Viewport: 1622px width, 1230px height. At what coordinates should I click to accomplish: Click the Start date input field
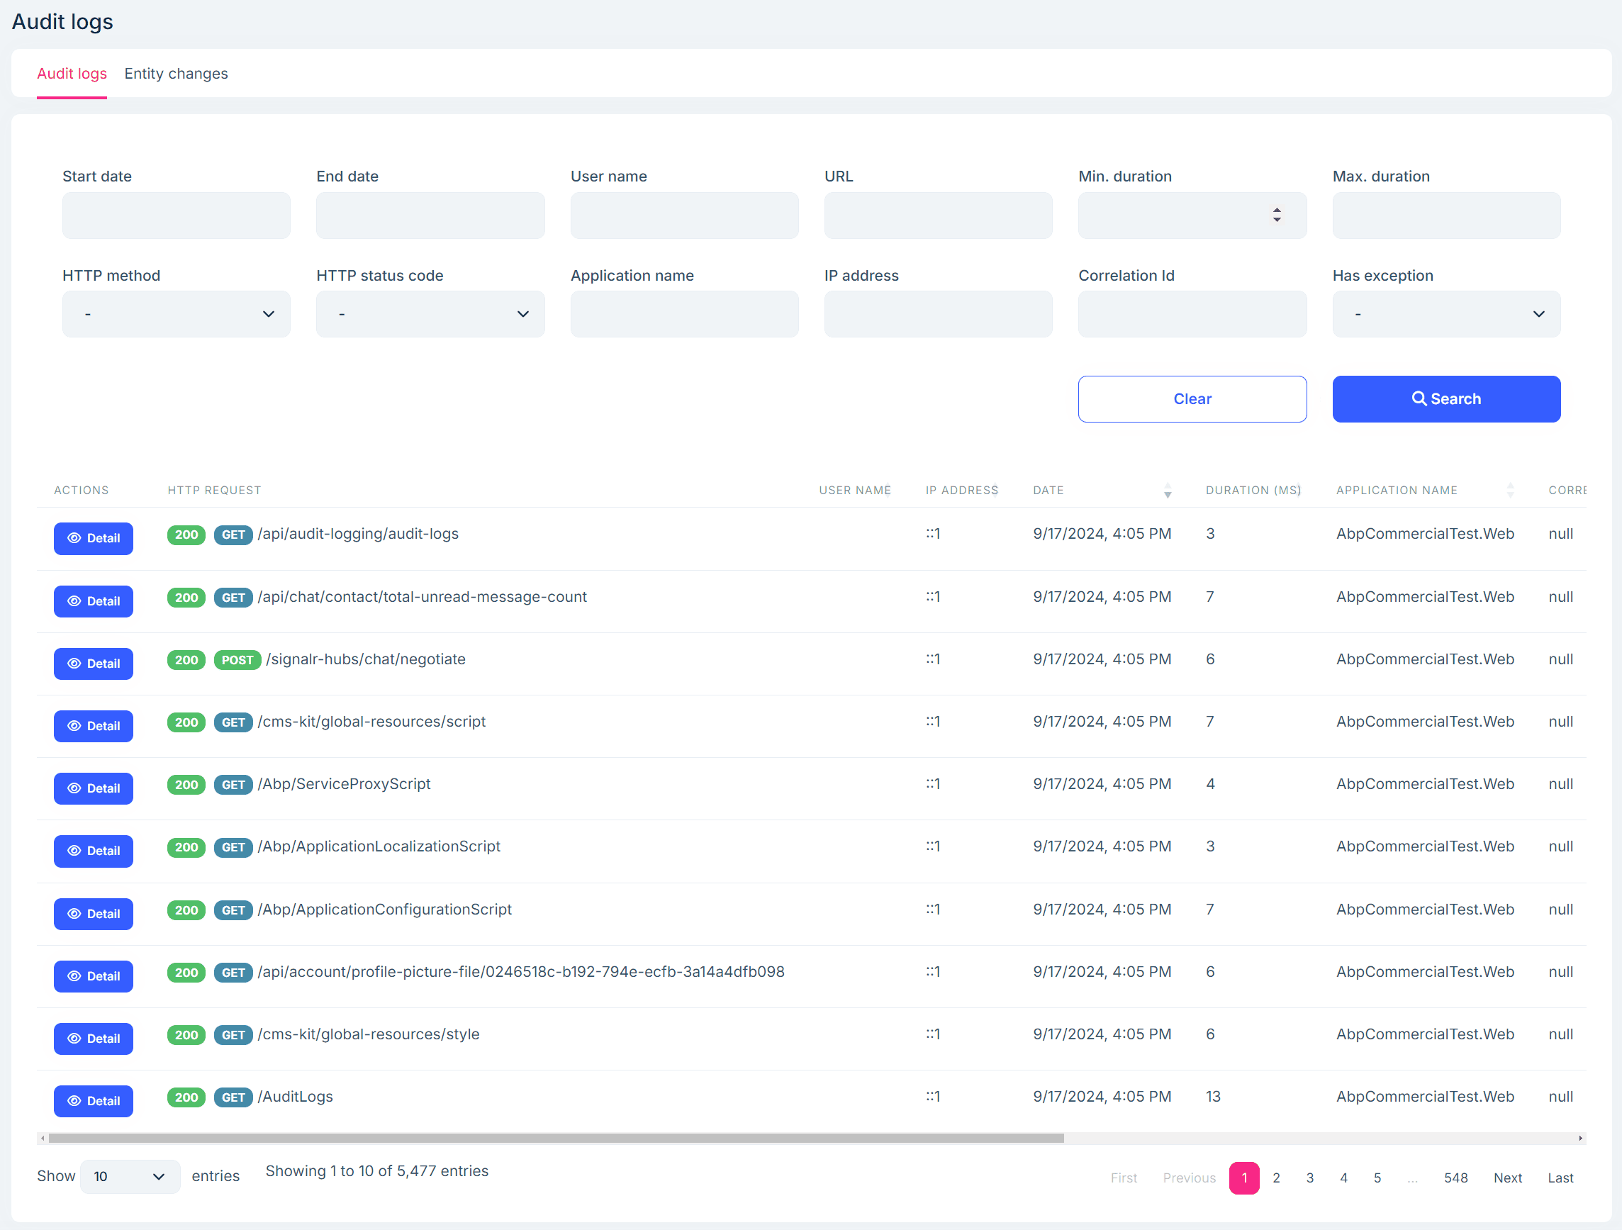tap(176, 215)
